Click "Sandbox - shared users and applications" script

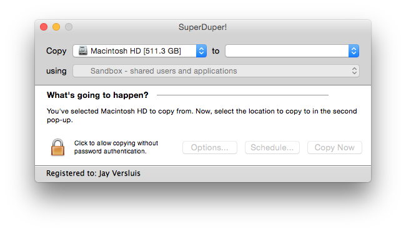tap(164, 71)
